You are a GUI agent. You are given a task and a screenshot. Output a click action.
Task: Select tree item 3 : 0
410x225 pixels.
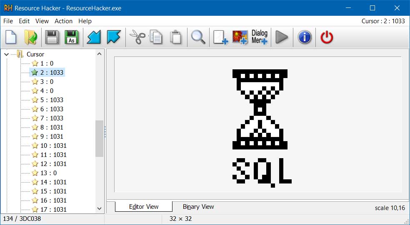47,81
